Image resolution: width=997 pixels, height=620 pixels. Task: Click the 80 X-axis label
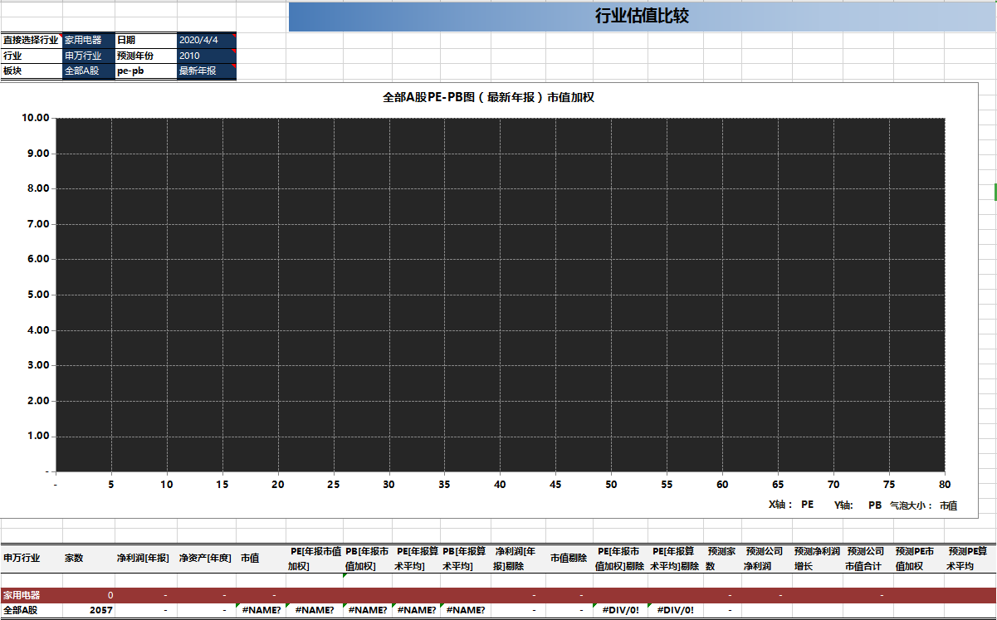(944, 485)
